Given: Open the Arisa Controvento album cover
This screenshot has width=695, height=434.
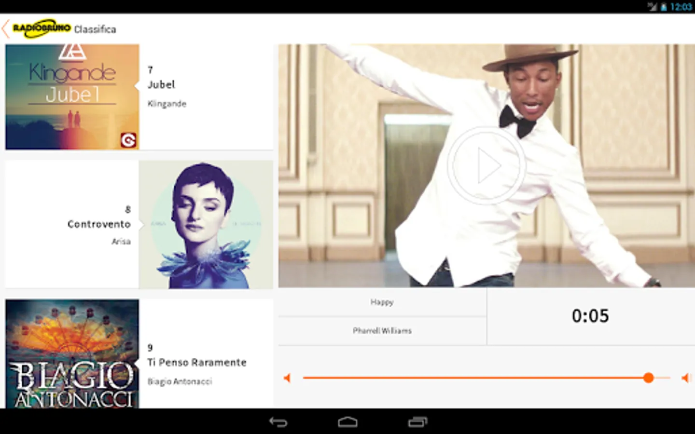Looking at the screenshot, I should 206,225.
